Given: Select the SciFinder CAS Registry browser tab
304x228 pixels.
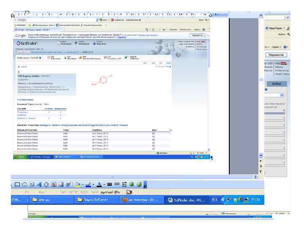Looking at the screenshot, I should [38, 30].
